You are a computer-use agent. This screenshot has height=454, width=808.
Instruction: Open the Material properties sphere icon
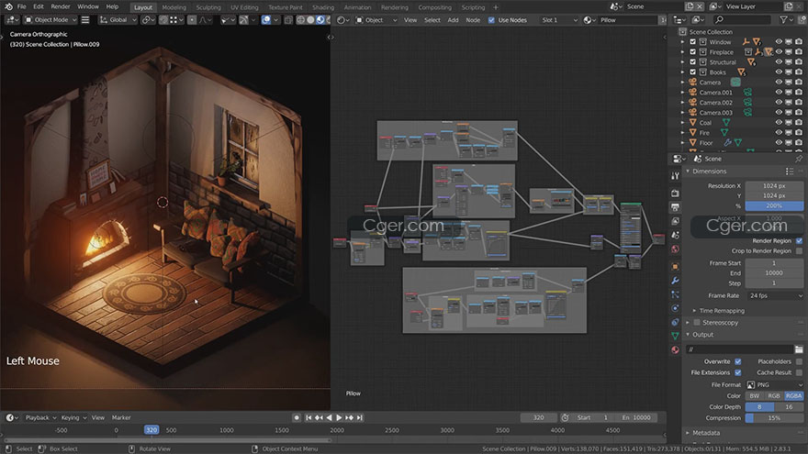pos(675,349)
